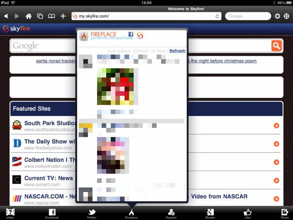This screenshot has height=220, width=293.
Task: Open the tabs/windows icon
Action: point(40,16)
